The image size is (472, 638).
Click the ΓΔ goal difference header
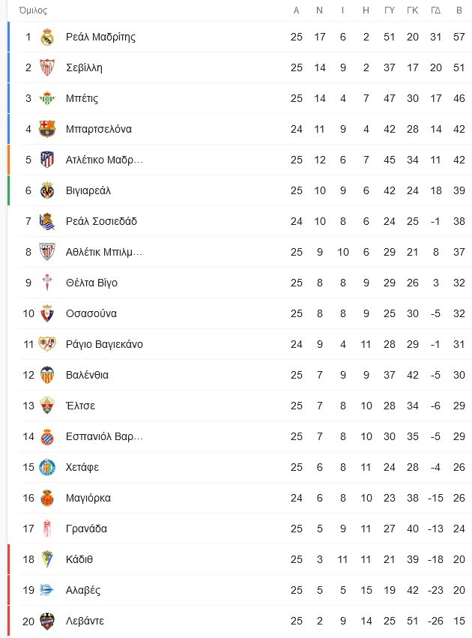[x=436, y=10]
